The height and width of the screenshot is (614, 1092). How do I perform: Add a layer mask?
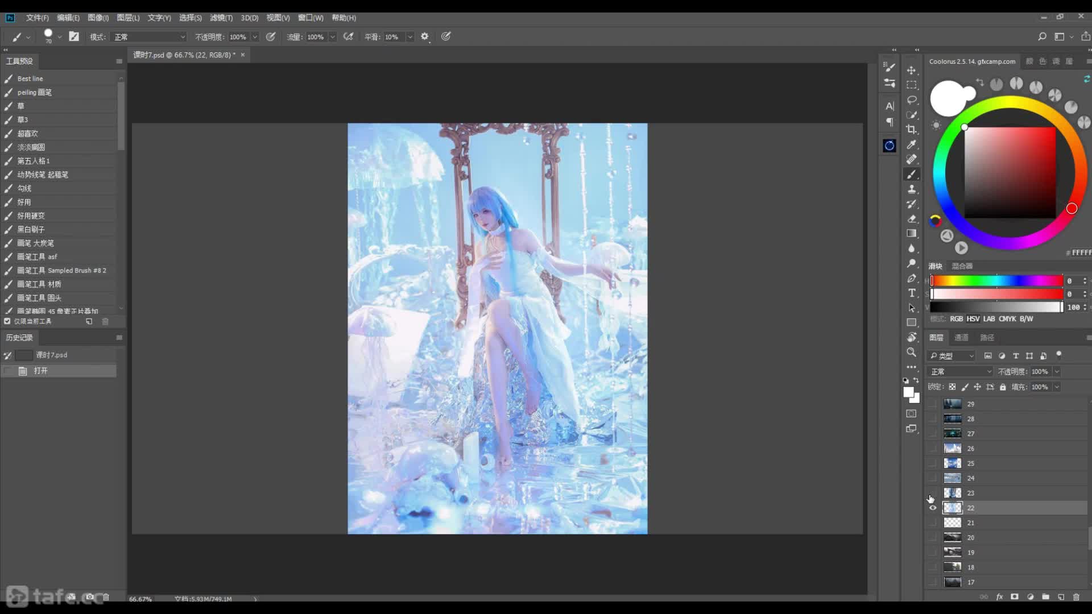[1015, 597]
